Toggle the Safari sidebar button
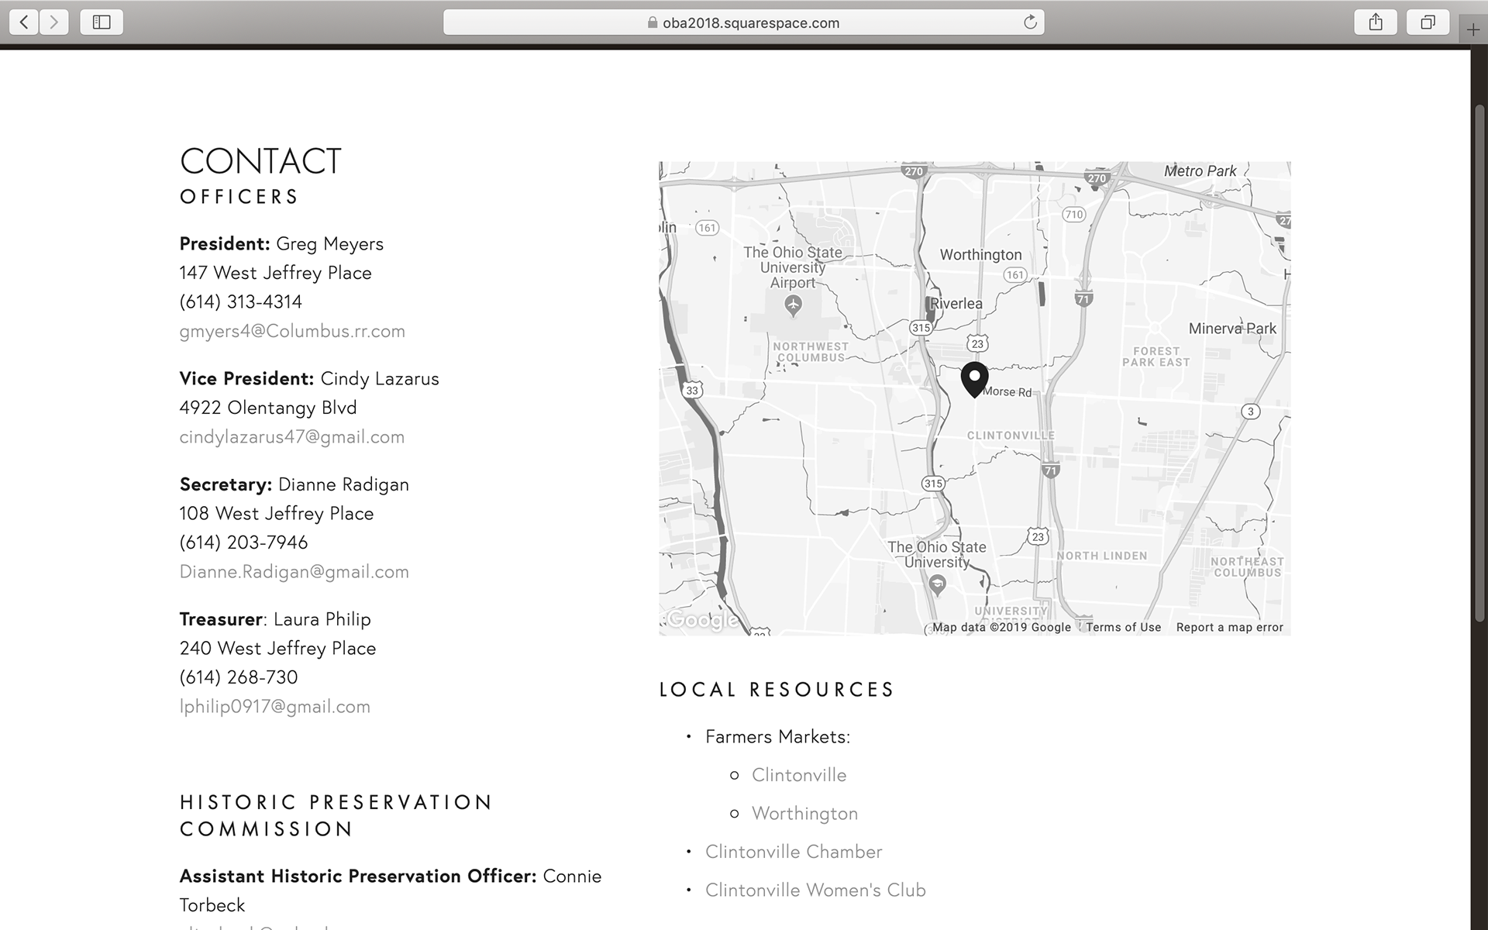This screenshot has height=930, width=1488. 102,22
